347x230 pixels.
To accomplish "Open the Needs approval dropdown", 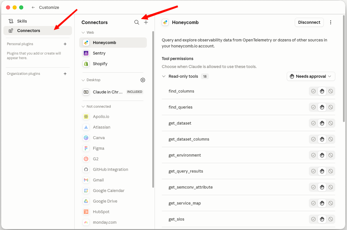I will pos(311,76).
